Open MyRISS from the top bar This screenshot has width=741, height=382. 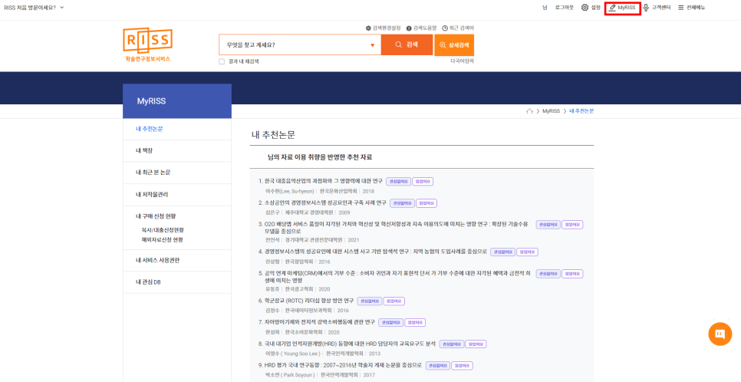click(x=622, y=8)
